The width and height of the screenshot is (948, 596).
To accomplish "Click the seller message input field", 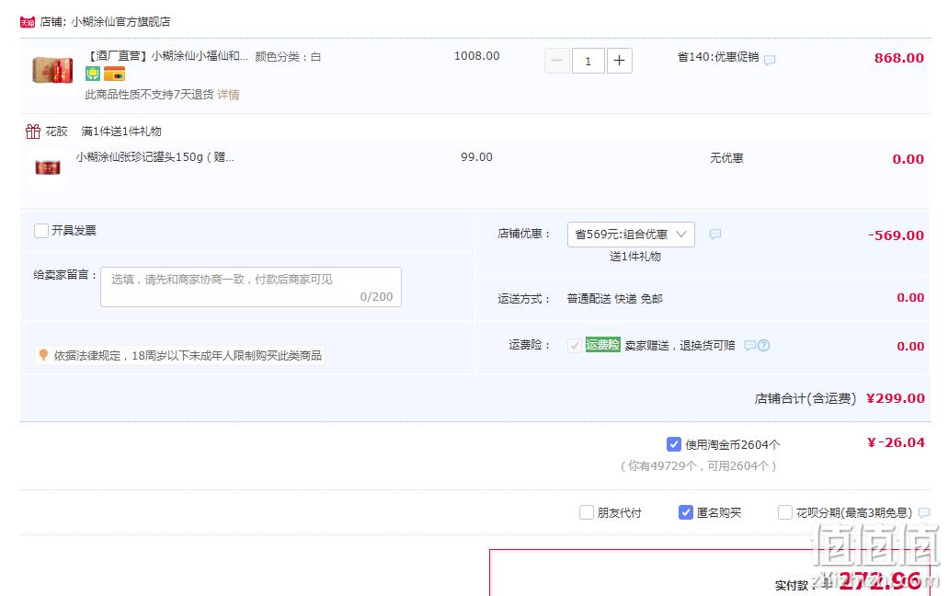I will 251,287.
